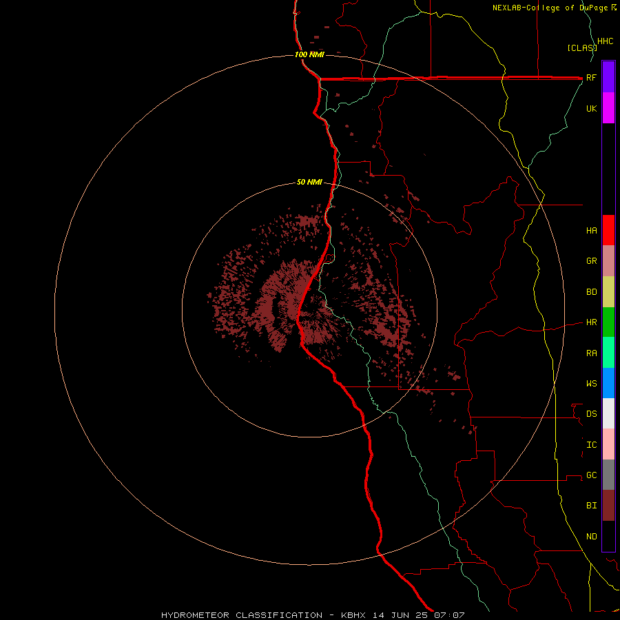Click the DS white legend swatch

tap(608, 413)
